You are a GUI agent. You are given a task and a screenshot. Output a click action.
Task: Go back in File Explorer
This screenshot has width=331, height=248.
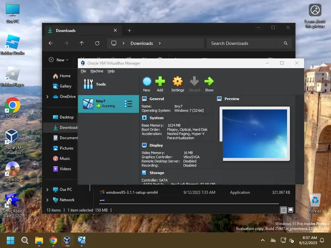tap(51, 43)
